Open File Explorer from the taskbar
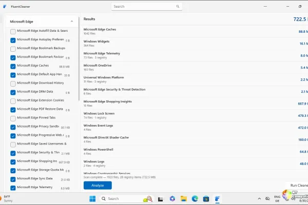The height and width of the screenshot is (205, 308). [184, 199]
